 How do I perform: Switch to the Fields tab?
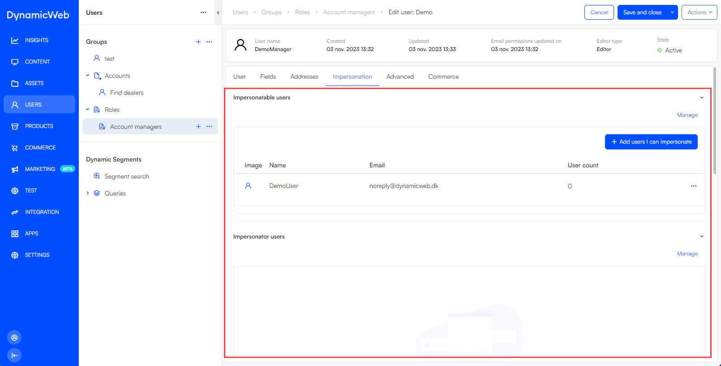pos(268,77)
